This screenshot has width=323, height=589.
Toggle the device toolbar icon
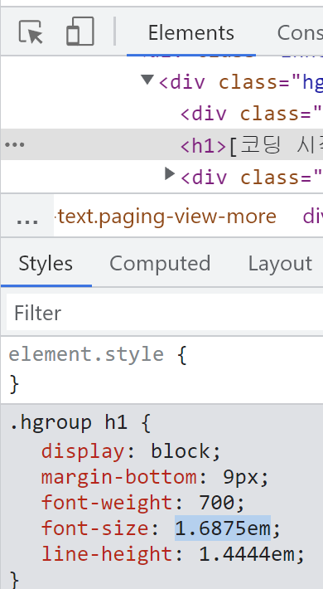coord(80,32)
